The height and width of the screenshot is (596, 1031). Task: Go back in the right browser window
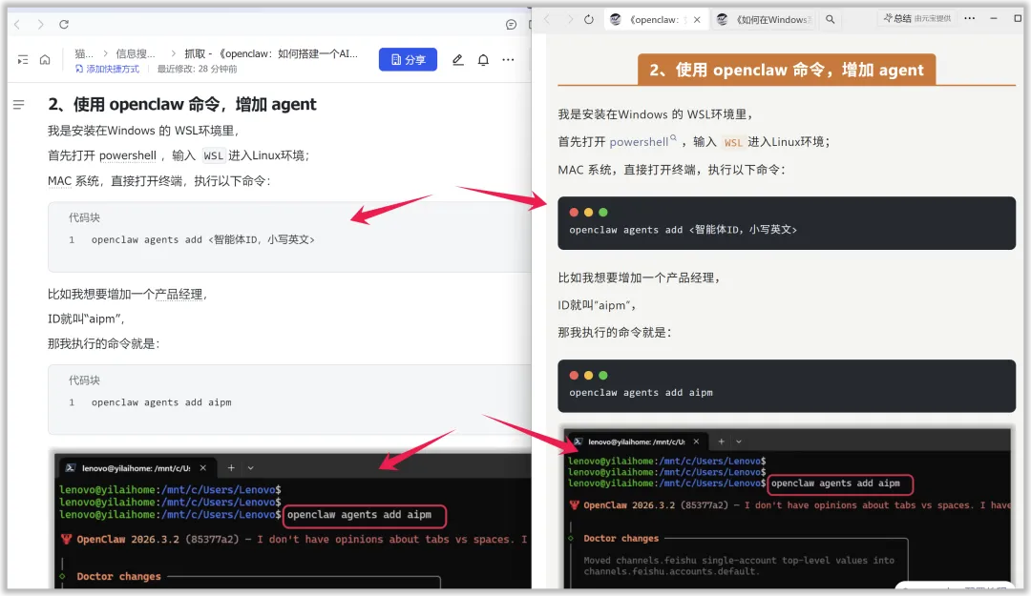547,20
